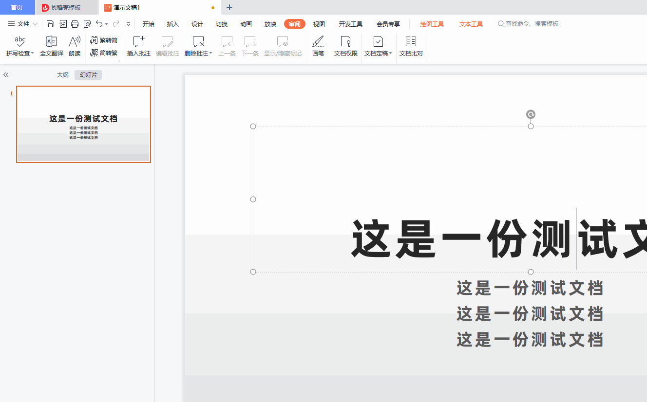Go to next comment (下一条)

(x=250, y=47)
